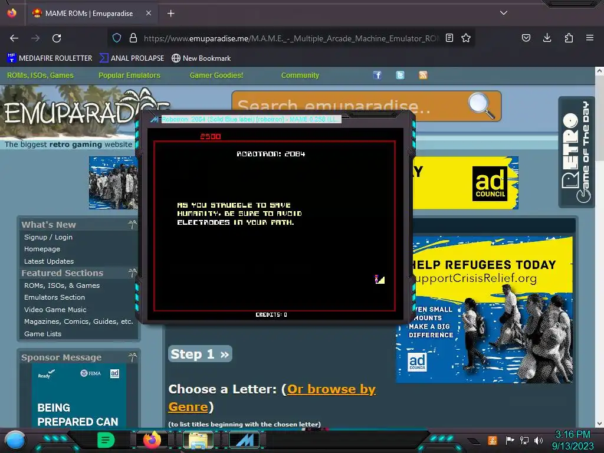Image resolution: width=604 pixels, height=453 pixels.
Task: Click the Step 1 » button
Action: (200, 354)
